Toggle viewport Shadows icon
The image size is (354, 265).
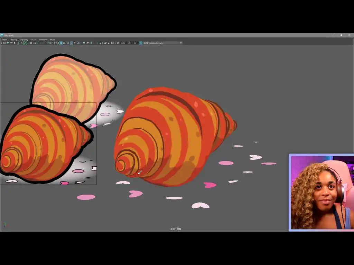(x=78, y=43)
